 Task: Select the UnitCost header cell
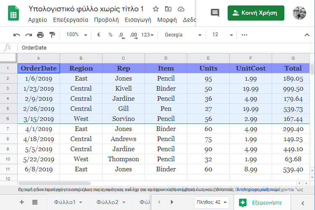point(250,68)
